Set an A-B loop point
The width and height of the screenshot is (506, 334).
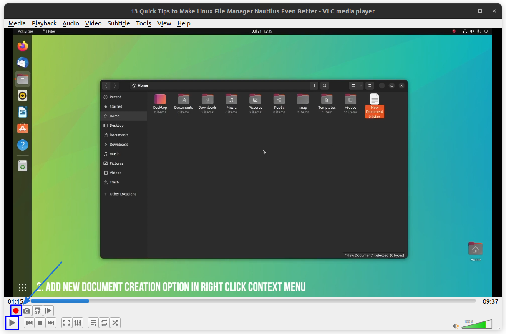(37, 310)
